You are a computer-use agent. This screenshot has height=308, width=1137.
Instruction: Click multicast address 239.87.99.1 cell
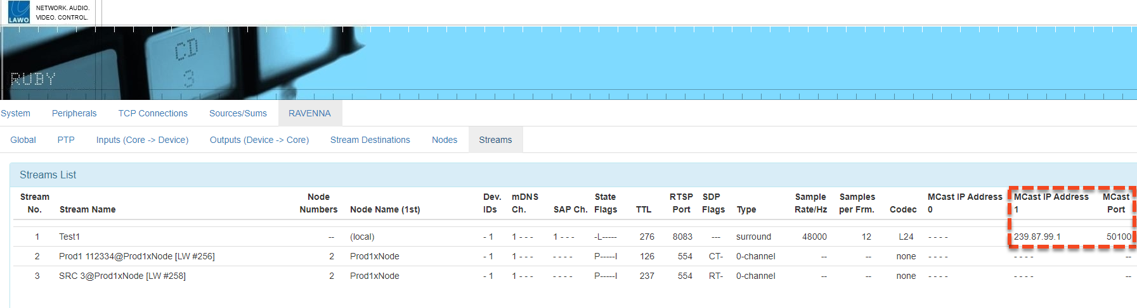pyautogui.click(x=1037, y=237)
